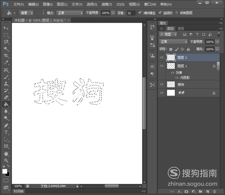Open the 时间轴 Timeline panel tab
This screenshot has height=195, width=225.
click(19, 191)
